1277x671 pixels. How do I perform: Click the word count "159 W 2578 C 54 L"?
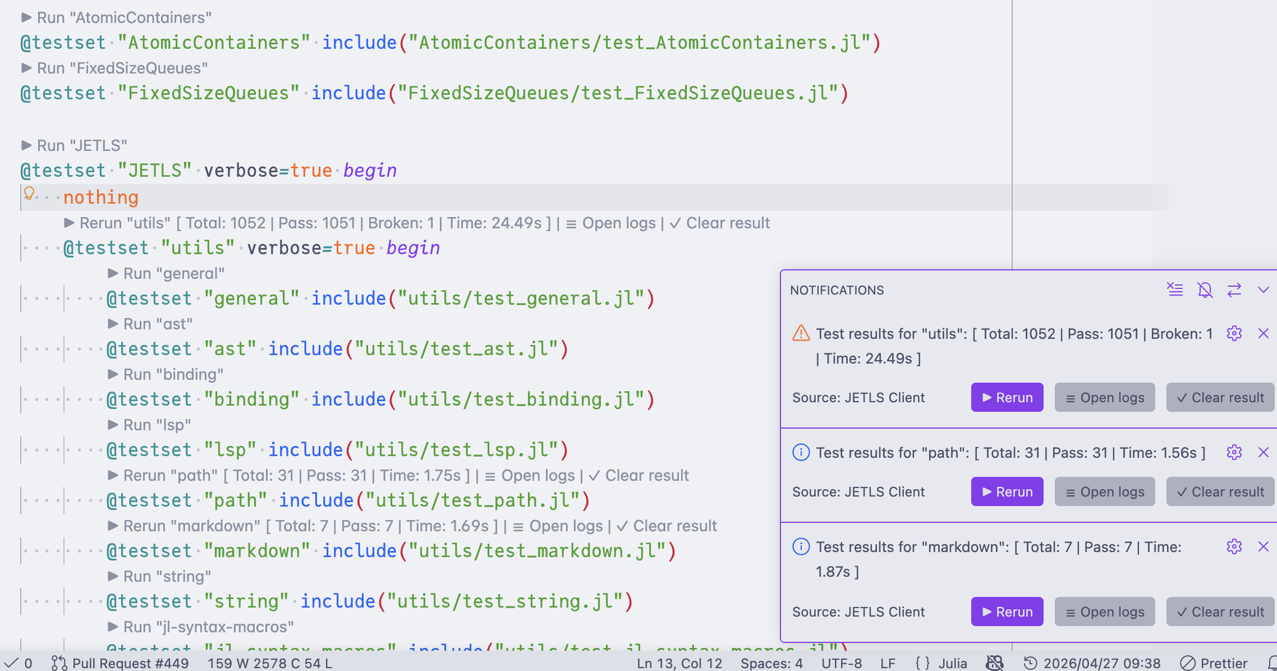(270, 663)
